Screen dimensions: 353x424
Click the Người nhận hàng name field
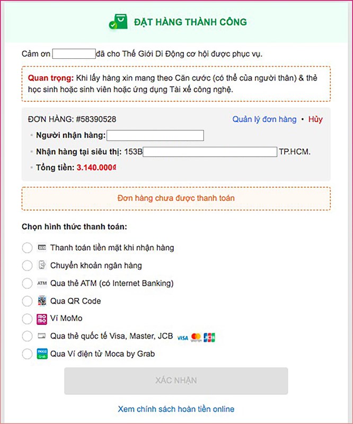tap(155, 136)
